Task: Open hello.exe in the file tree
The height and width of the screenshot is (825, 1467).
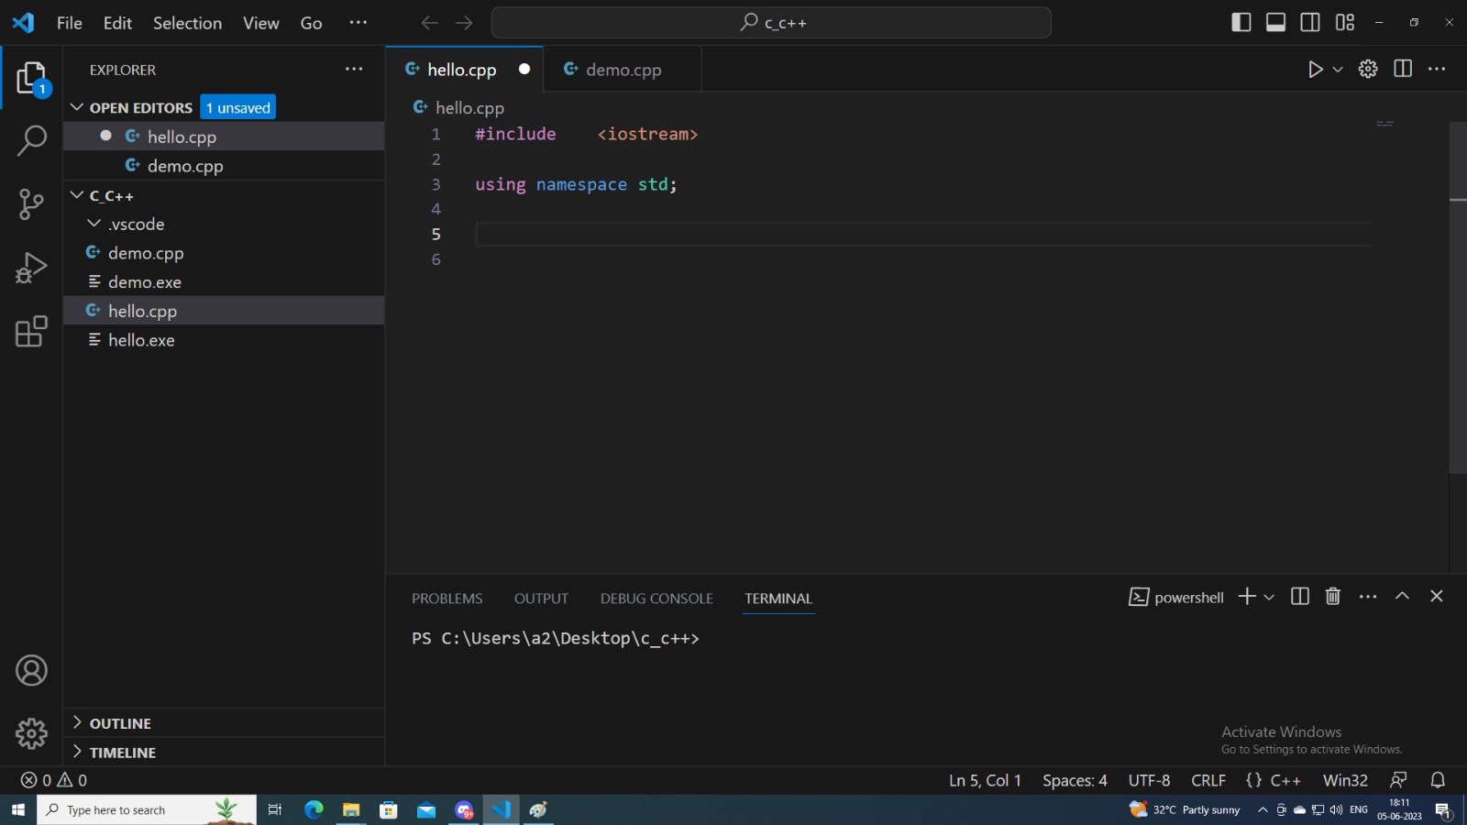Action: point(224,340)
